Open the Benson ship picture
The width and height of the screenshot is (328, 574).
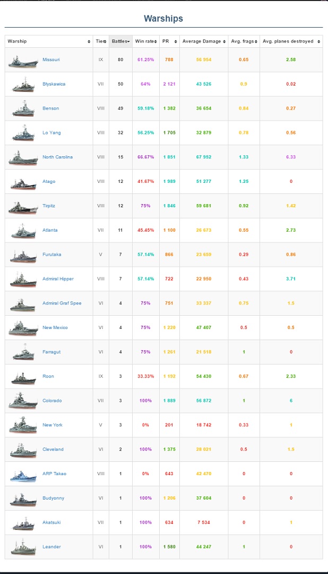(23, 109)
